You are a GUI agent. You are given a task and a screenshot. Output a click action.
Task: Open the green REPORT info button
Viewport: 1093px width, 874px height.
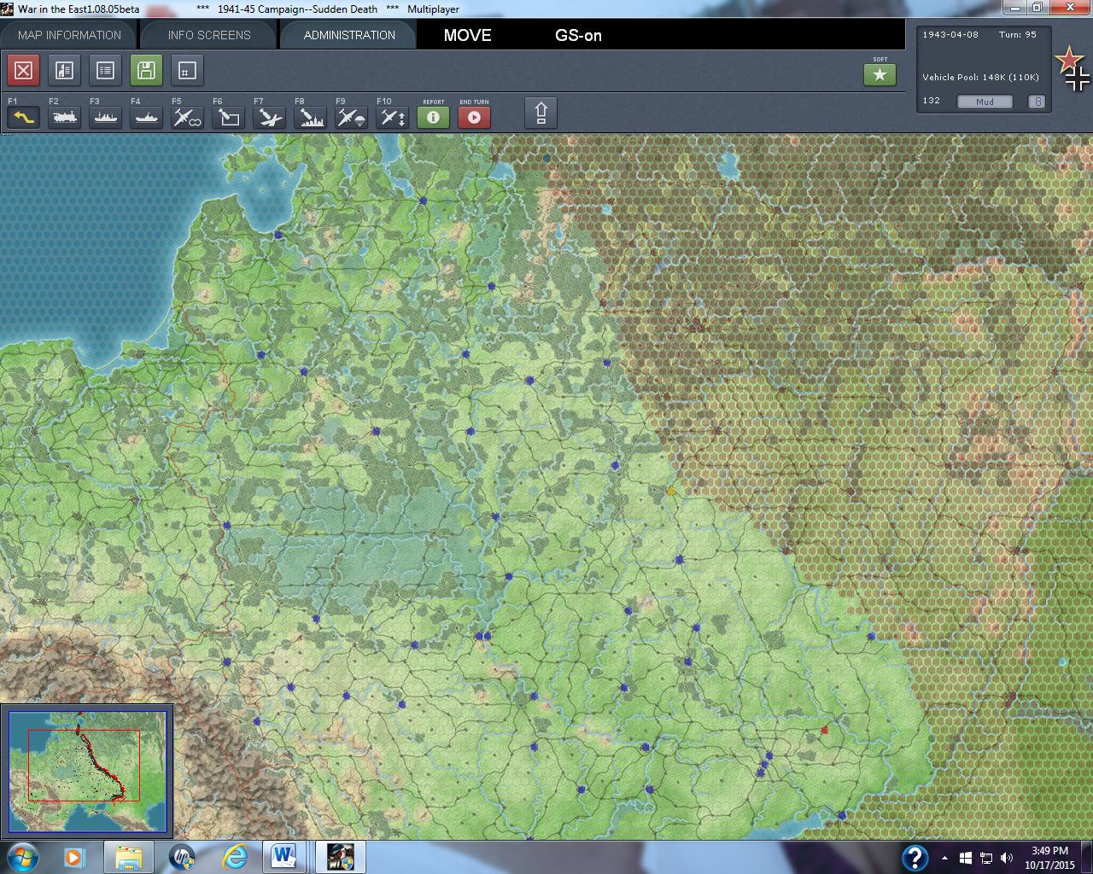433,117
